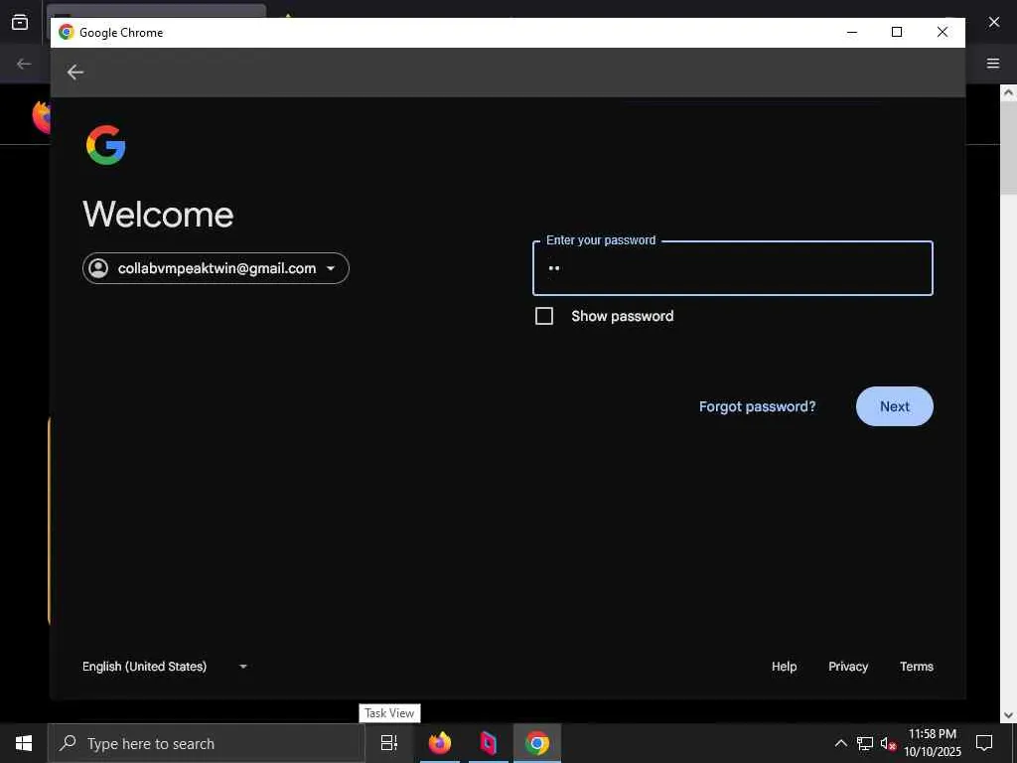This screenshot has height=763, width=1017.
Task: Open the Privacy link
Action: [x=848, y=667]
